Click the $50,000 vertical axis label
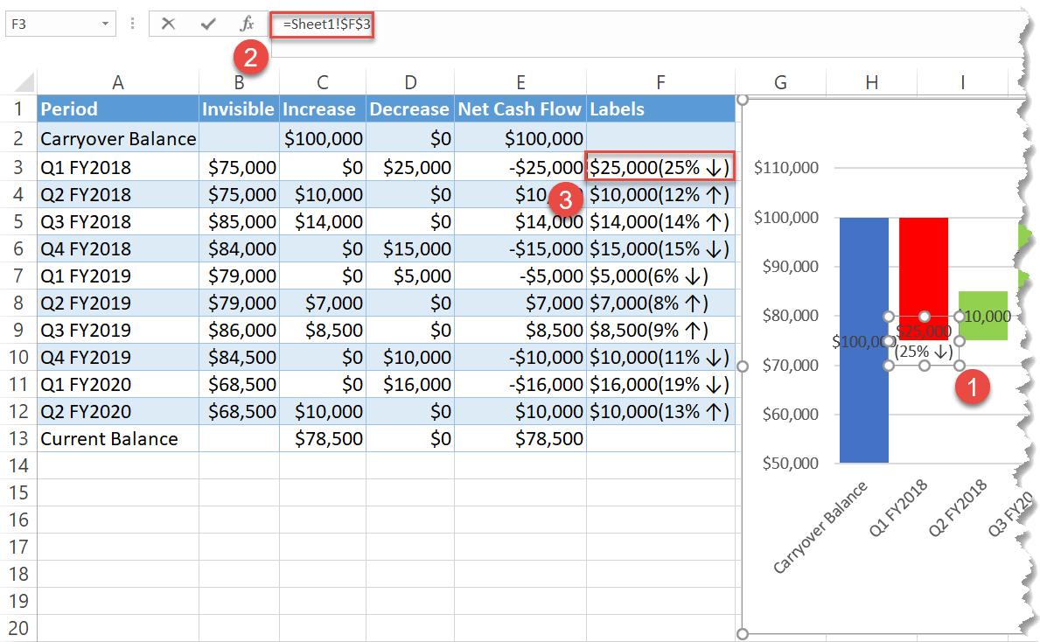The image size is (1040, 642). point(791,463)
